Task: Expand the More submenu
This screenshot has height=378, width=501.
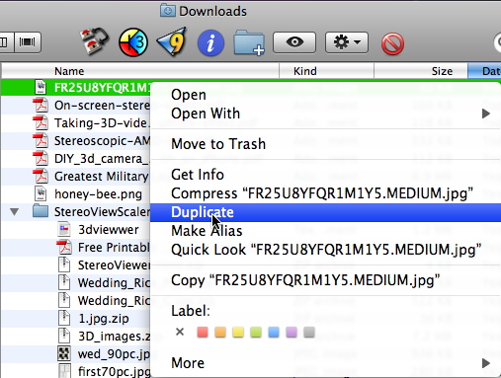Action: 325,363
